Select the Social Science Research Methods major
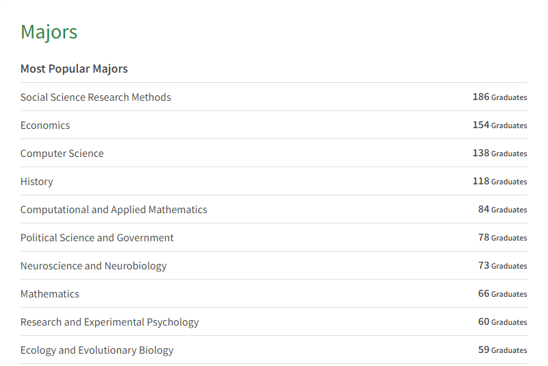 click(x=96, y=97)
